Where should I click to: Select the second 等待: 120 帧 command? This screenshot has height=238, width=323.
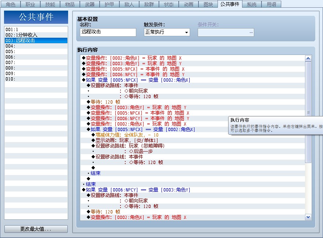(x=193, y=212)
